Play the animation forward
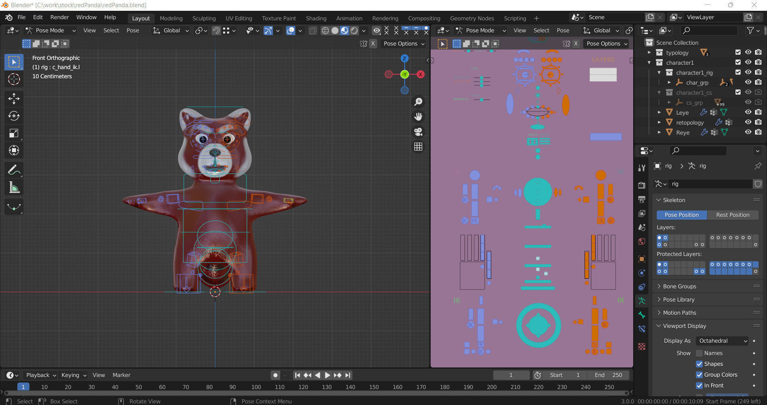 pyautogui.click(x=327, y=375)
